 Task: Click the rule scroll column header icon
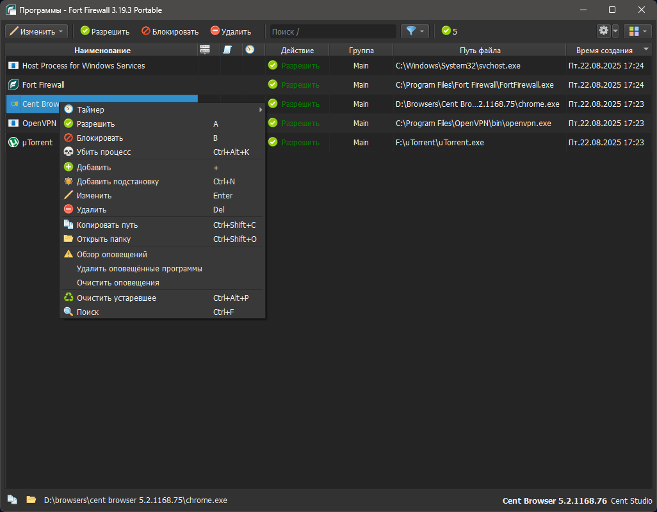coord(227,50)
